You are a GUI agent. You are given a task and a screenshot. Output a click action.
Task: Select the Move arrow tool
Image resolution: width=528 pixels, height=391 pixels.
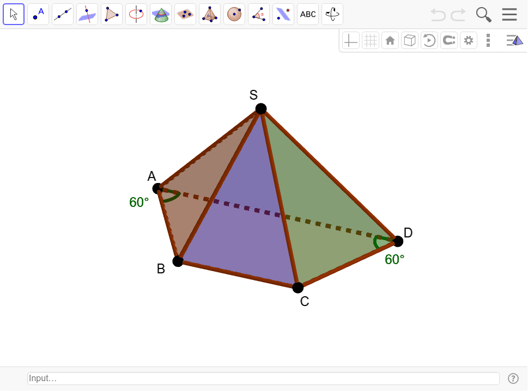[14, 14]
